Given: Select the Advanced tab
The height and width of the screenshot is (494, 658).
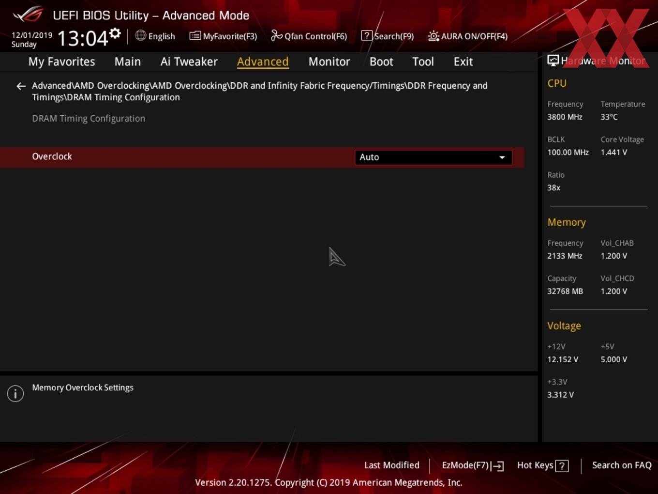Looking at the screenshot, I should tap(263, 62).
